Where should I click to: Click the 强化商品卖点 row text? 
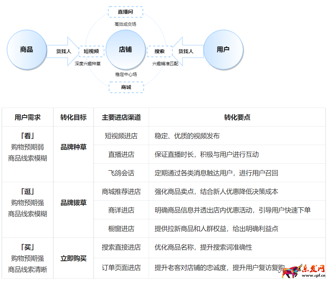tap(216, 192)
